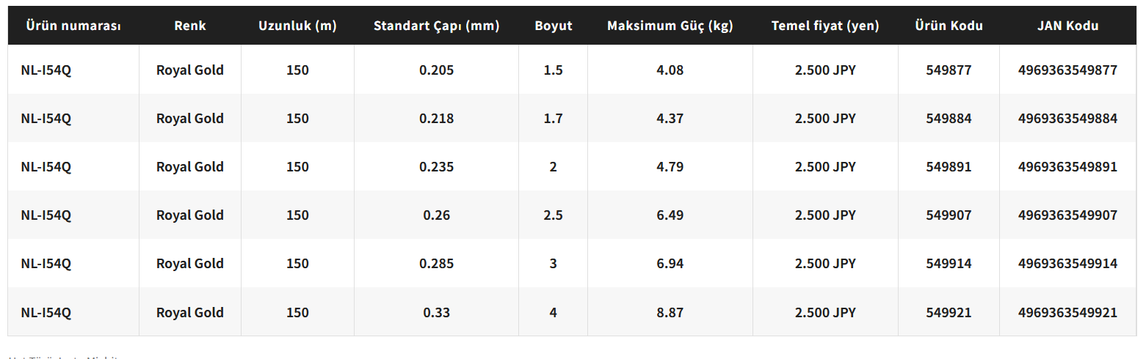The image size is (1146, 359).
Task: Select JAN code 4969363549914 cell
Action: 1067,264
